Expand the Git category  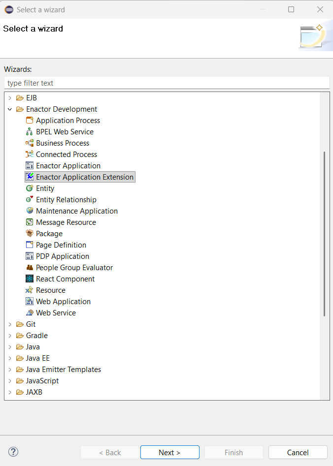coord(10,324)
